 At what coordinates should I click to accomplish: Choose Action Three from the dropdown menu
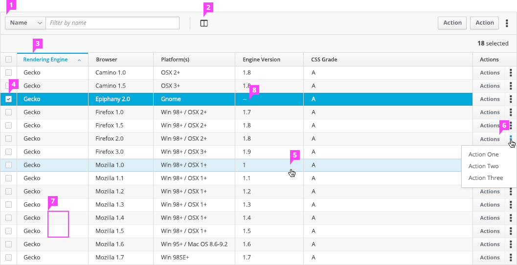point(486,178)
